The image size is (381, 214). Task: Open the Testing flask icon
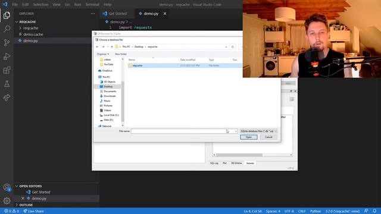click(x=7, y=84)
